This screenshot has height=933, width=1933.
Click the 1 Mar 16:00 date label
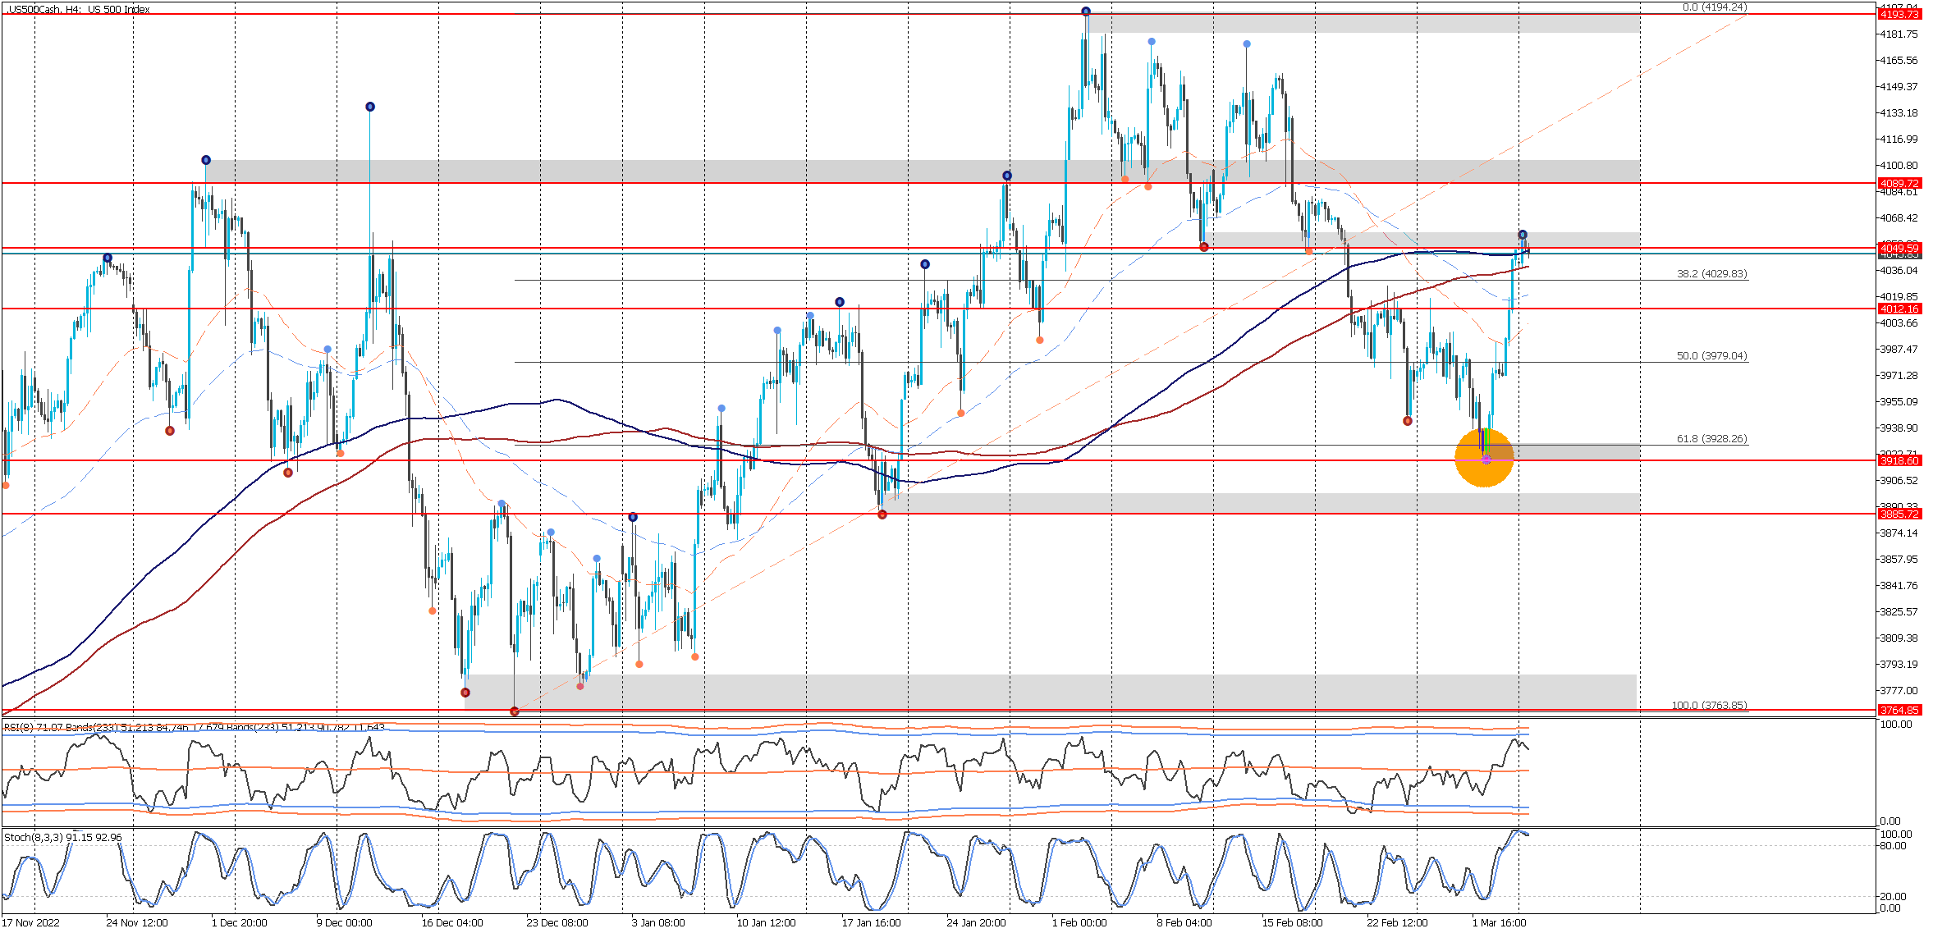[1499, 923]
